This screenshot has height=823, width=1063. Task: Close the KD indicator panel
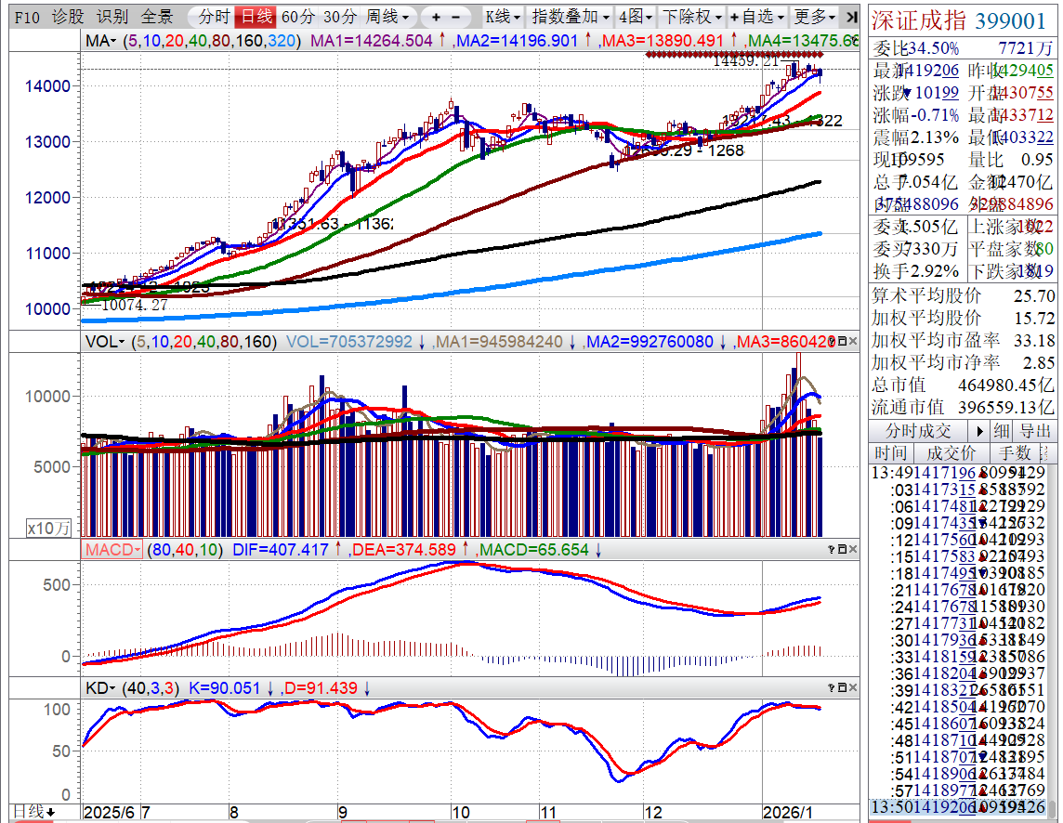[854, 688]
